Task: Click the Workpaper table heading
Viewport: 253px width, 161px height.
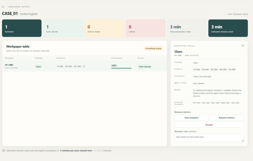Action: (18, 47)
